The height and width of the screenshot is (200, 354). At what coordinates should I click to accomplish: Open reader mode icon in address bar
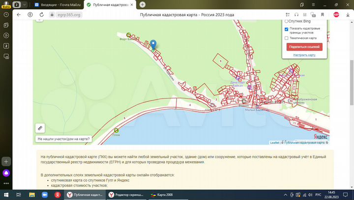pos(305,15)
